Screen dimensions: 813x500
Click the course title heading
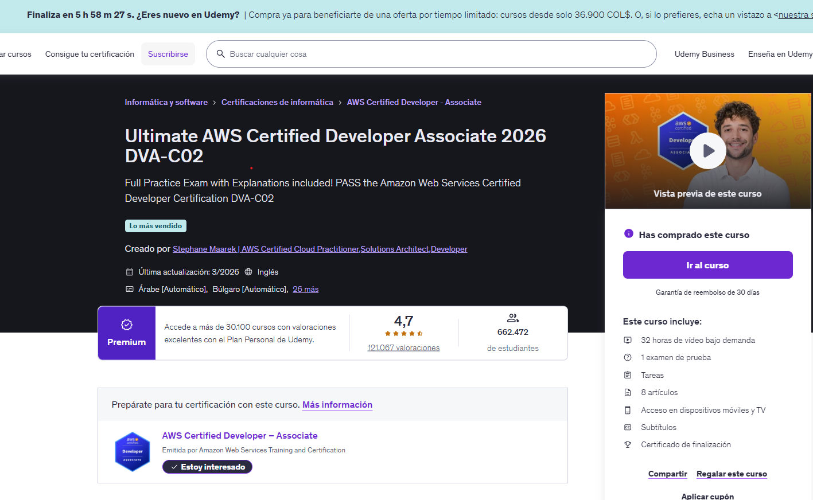click(336, 146)
